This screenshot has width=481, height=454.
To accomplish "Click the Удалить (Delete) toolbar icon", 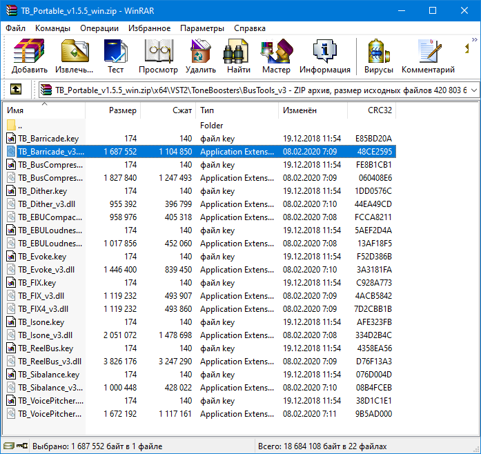I will pyautogui.click(x=201, y=50).
